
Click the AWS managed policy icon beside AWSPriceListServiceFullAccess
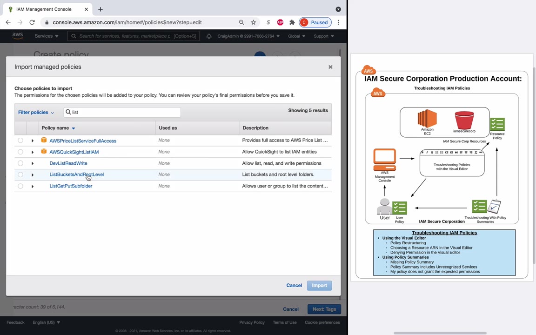coord(44,140)
